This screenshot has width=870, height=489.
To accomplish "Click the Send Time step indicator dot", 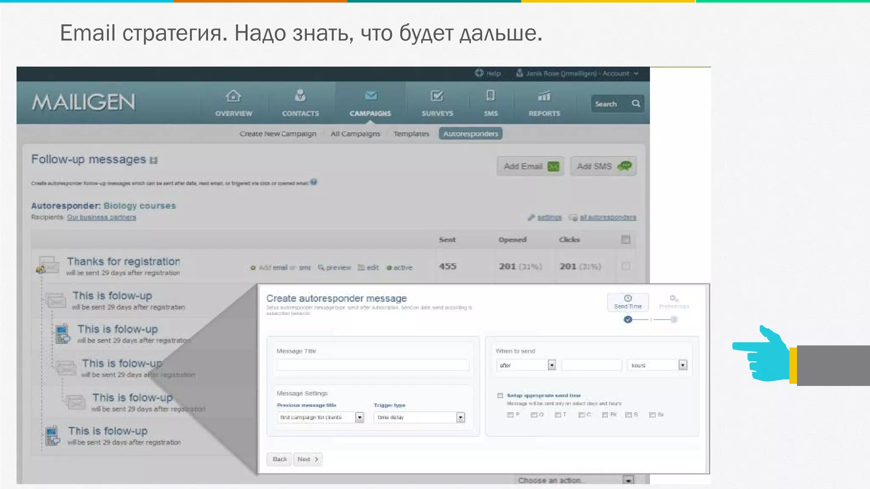I will click(628, 319).
